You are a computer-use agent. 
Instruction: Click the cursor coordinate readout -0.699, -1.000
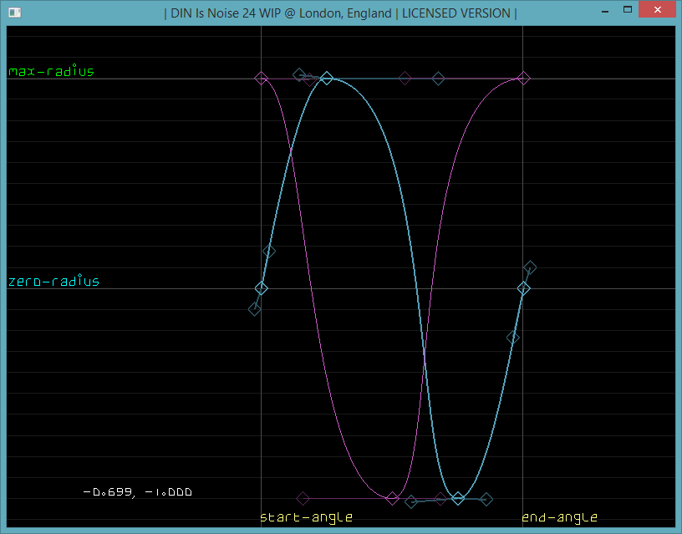pos(137,492)
